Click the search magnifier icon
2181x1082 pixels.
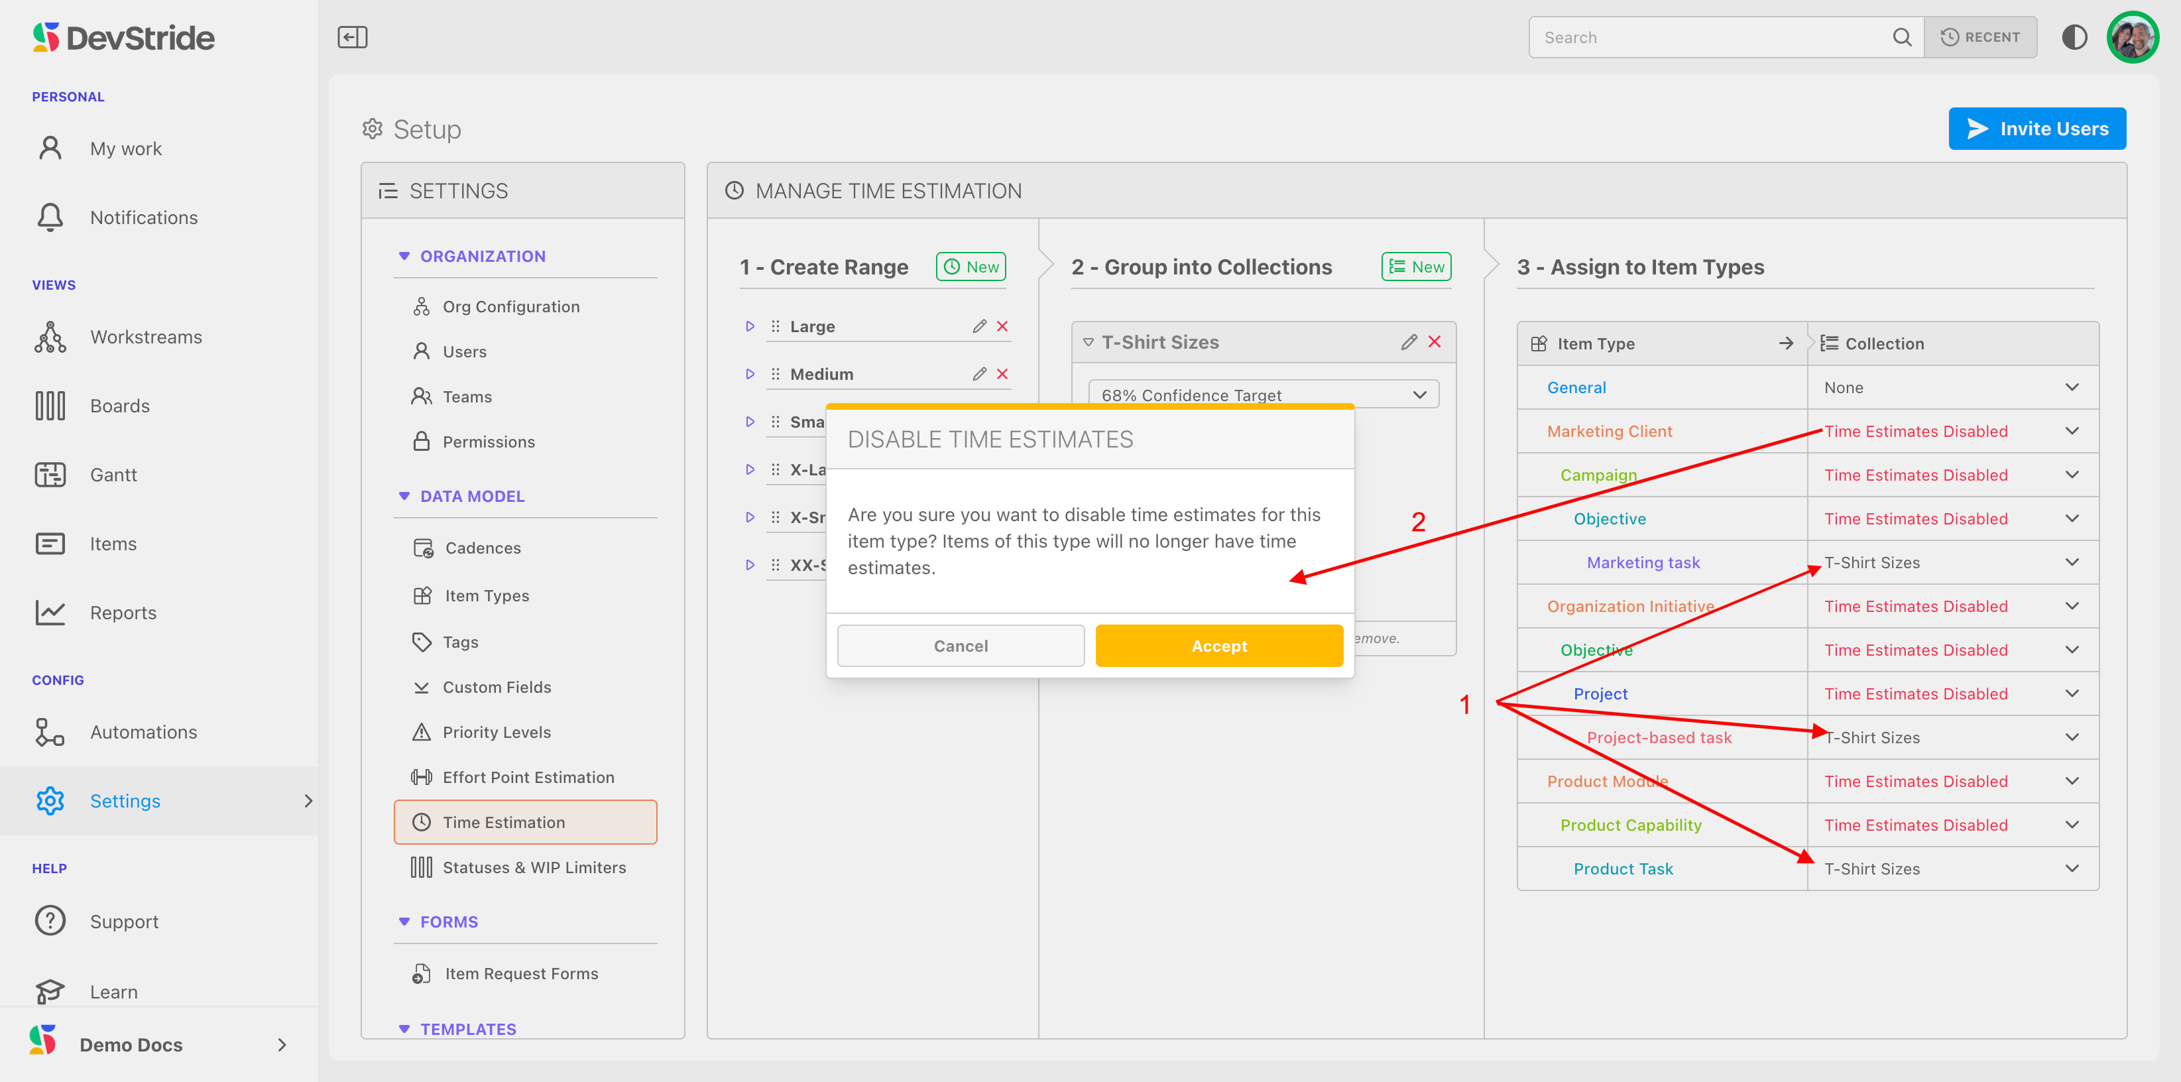click(1902, 37)
